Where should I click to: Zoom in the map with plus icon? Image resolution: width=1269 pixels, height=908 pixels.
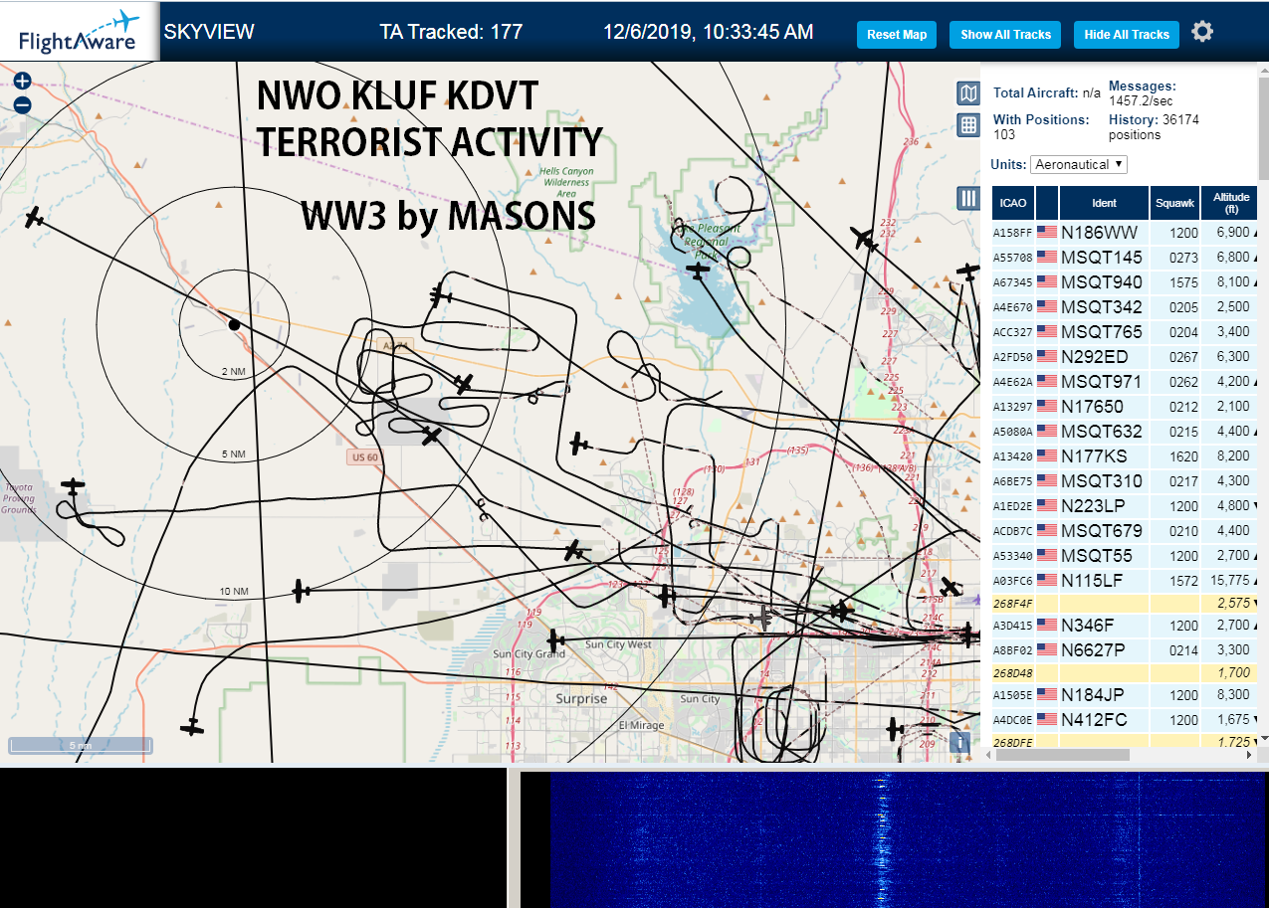click(22, 82)
